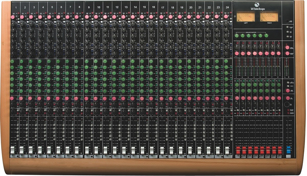Screen dimensions: 307x176
Task: Toggle subgroup 1 solo button
Action: (238, 110)
